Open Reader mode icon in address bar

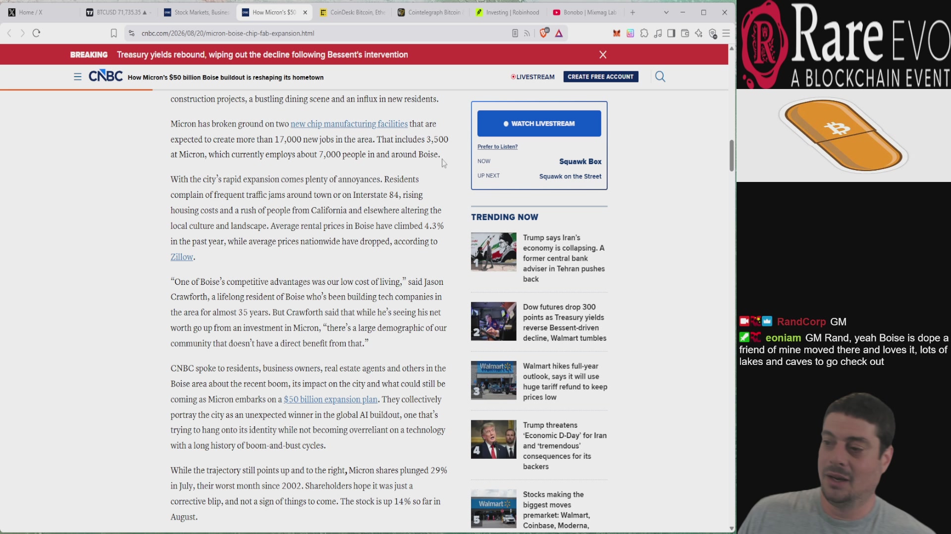[515, 33]
